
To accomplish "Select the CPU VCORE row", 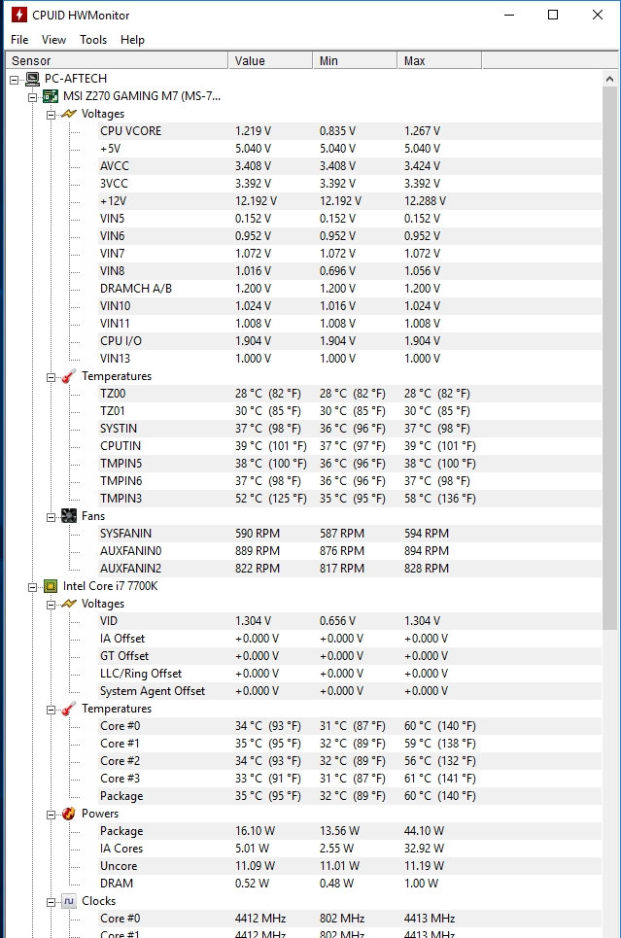I will (x=130, y=131).
